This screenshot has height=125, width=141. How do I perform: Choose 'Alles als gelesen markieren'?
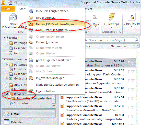coord(56,60)
